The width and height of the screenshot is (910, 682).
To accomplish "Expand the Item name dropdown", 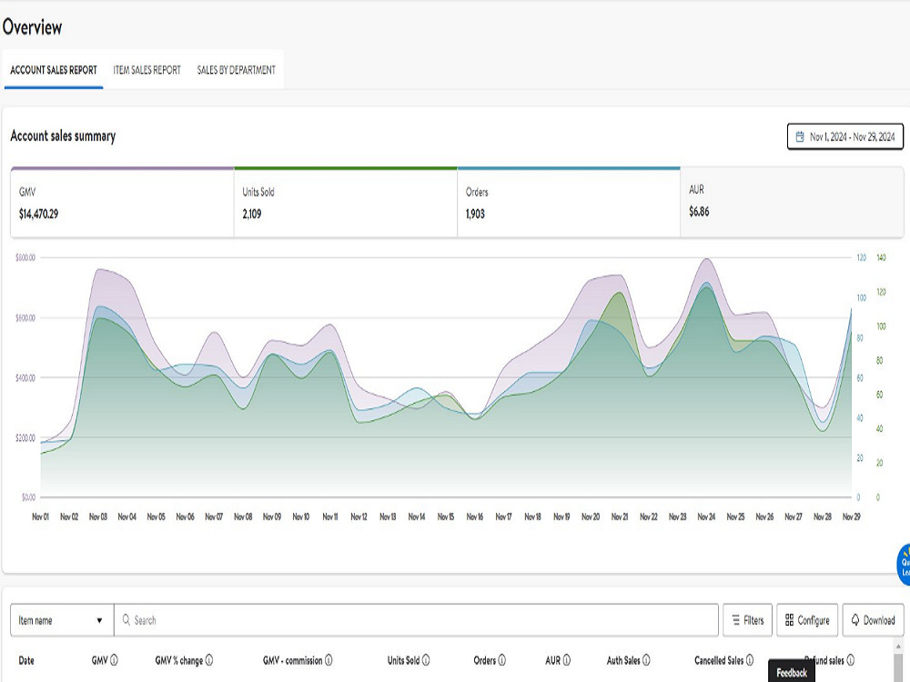I will point(62,620).
